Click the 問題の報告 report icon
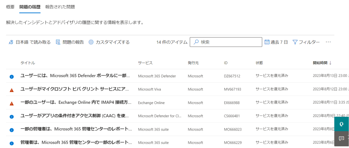The image size is (349, 148). point(58,42)
